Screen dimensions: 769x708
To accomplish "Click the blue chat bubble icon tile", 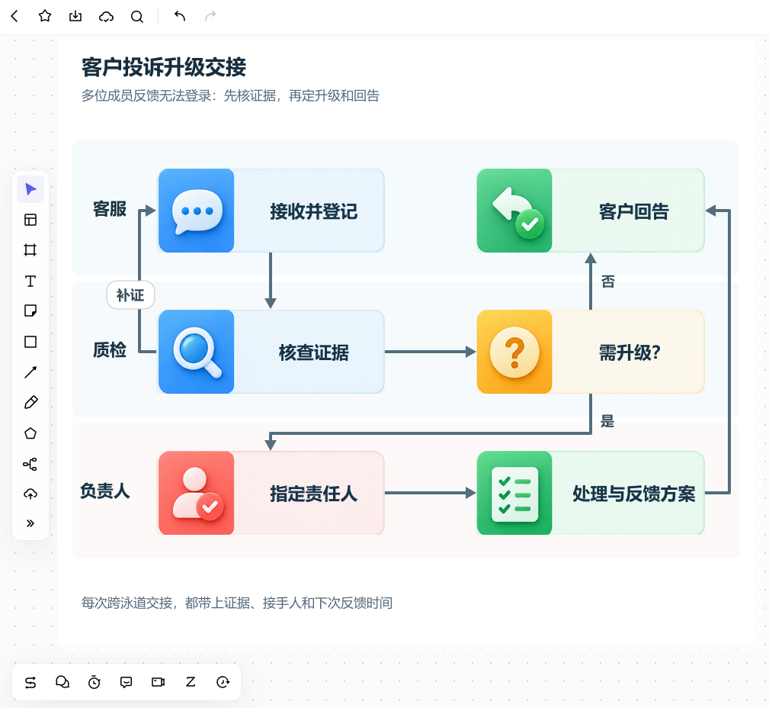I will [196, 211].
